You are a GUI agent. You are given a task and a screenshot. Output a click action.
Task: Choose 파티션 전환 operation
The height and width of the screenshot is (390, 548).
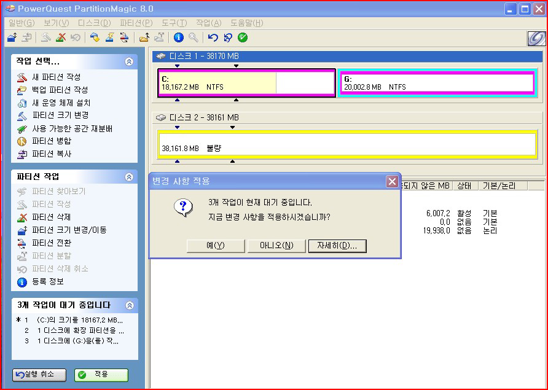point(52,243)
